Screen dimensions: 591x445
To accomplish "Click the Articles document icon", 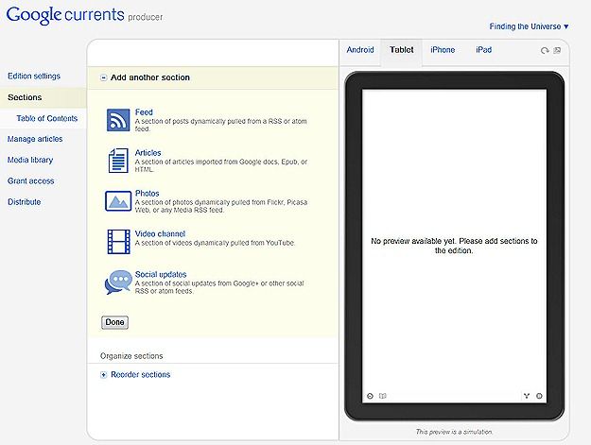I will (x=118, y=161).
